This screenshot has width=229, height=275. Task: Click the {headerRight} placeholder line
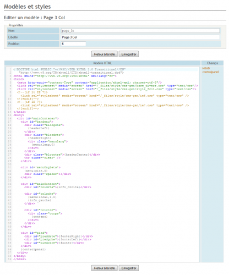click(x=40, y=138)
